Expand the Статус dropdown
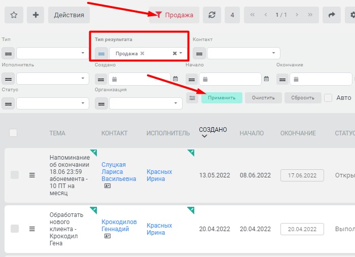The width and height of the screenshot is (355, 257). tap(53, 103)
